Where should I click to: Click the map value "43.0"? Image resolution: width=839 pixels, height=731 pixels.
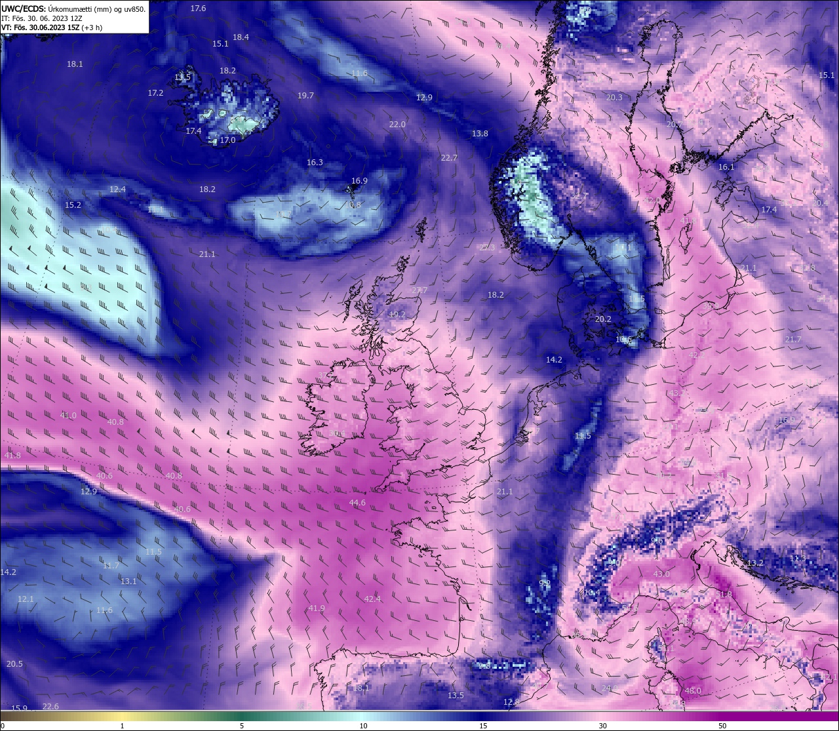pos(661,574)
